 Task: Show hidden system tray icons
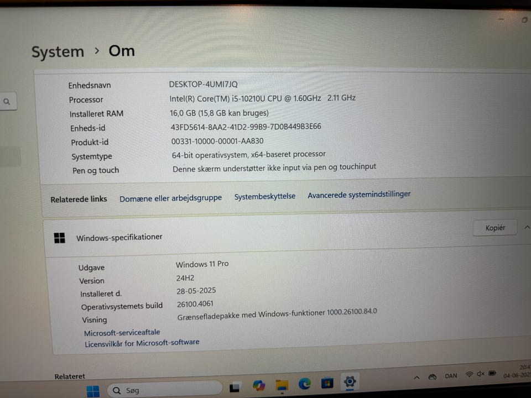(417, 378)
